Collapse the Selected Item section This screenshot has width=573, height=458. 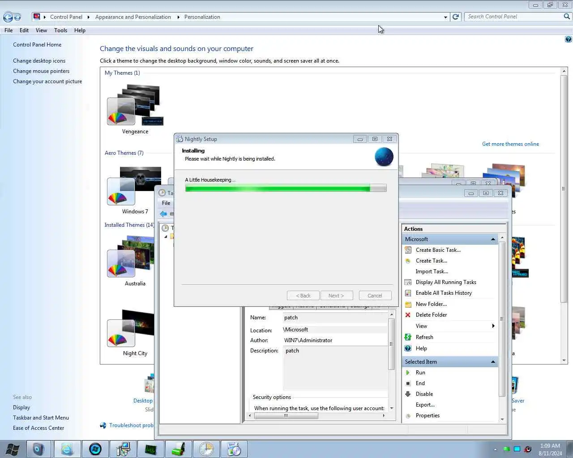[493, 362]
